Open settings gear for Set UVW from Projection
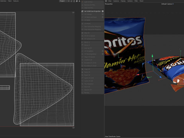The width and height of the screenshot is (184, 138). 103,11
